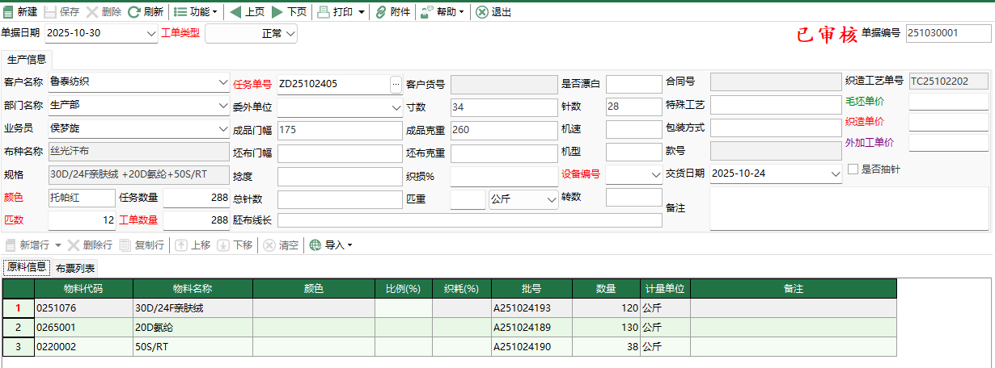Click 上移 move up icon

tap(181, 245)
